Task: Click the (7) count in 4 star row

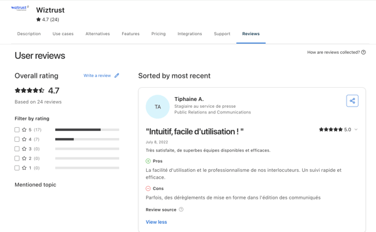Action: click(x=36, y=139)
